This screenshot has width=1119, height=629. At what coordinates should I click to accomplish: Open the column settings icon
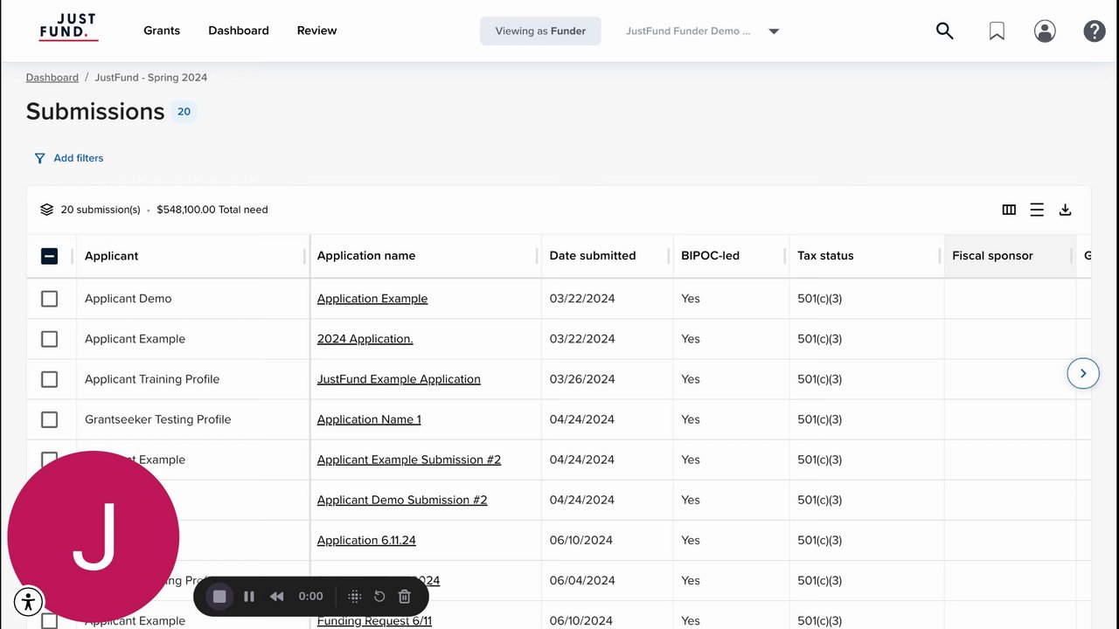(1009, 210)
